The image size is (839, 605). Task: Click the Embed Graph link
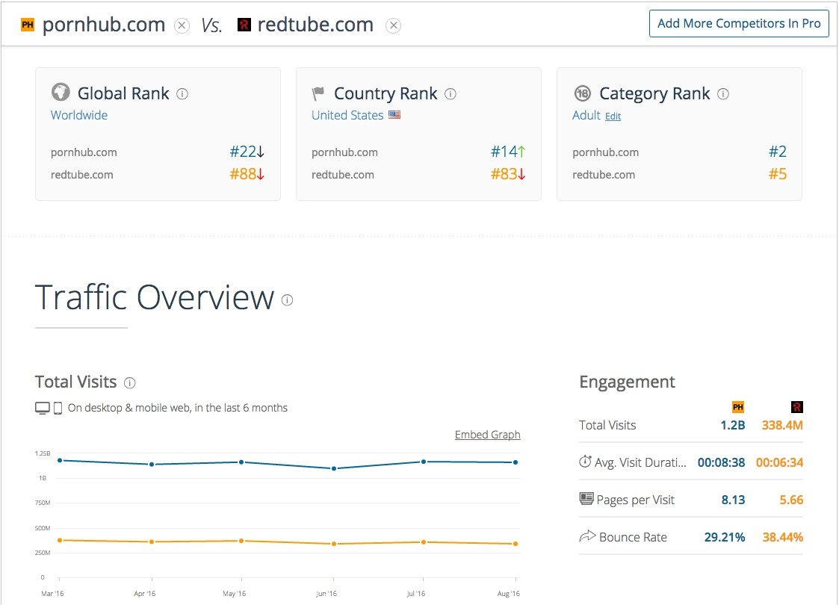click(x=487, y=435)
